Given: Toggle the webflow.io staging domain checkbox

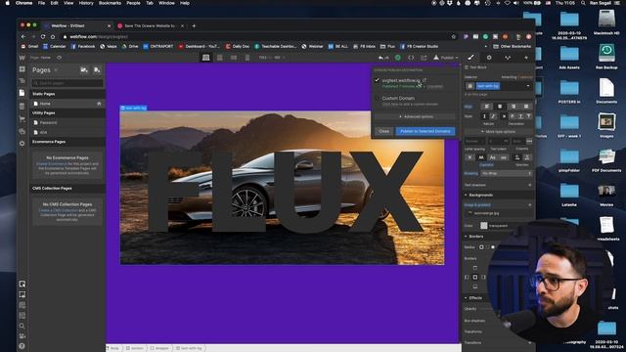Looking at the screenshot, I should 377,80.
